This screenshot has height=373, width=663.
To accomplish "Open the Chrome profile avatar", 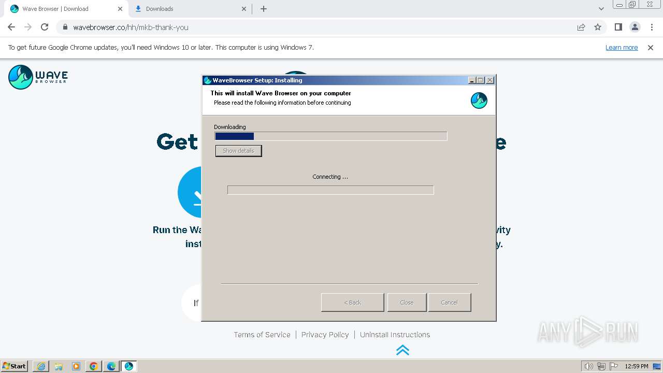I will click(x=635, y=27).
